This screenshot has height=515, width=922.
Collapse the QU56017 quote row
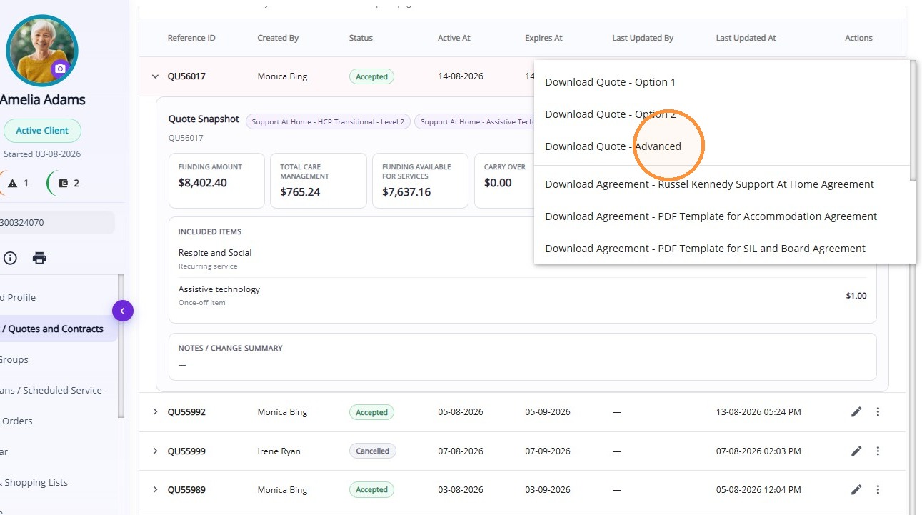pos(155,76)
